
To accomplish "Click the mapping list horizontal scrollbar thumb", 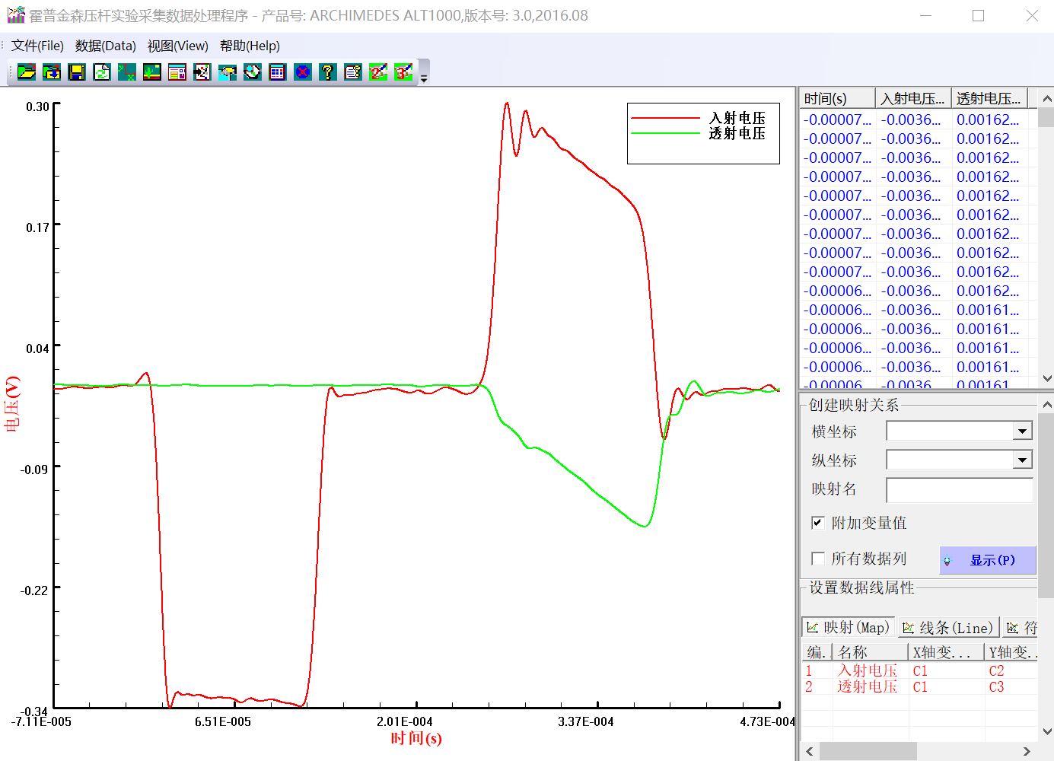I will point(868,751).
